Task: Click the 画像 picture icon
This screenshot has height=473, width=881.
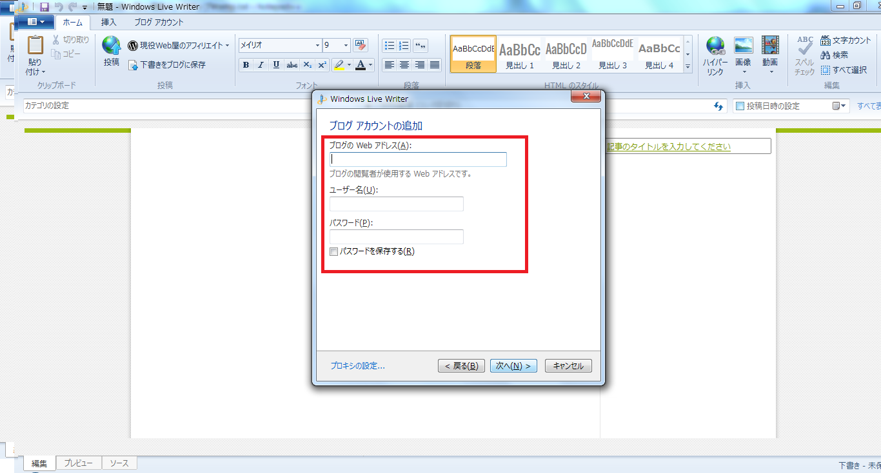Action: tap(744, 45)
